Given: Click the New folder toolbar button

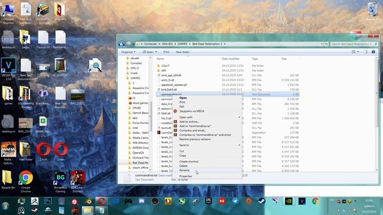Looking at the screenshot, I should [x=183, y=52].
